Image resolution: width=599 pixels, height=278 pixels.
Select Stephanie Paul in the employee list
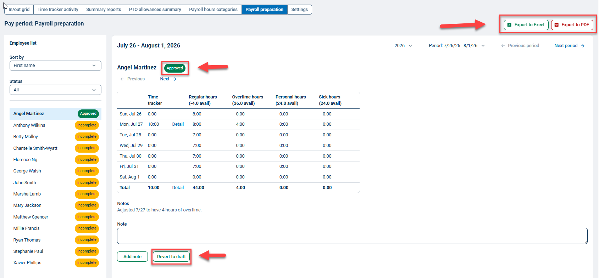coord(55,251)
